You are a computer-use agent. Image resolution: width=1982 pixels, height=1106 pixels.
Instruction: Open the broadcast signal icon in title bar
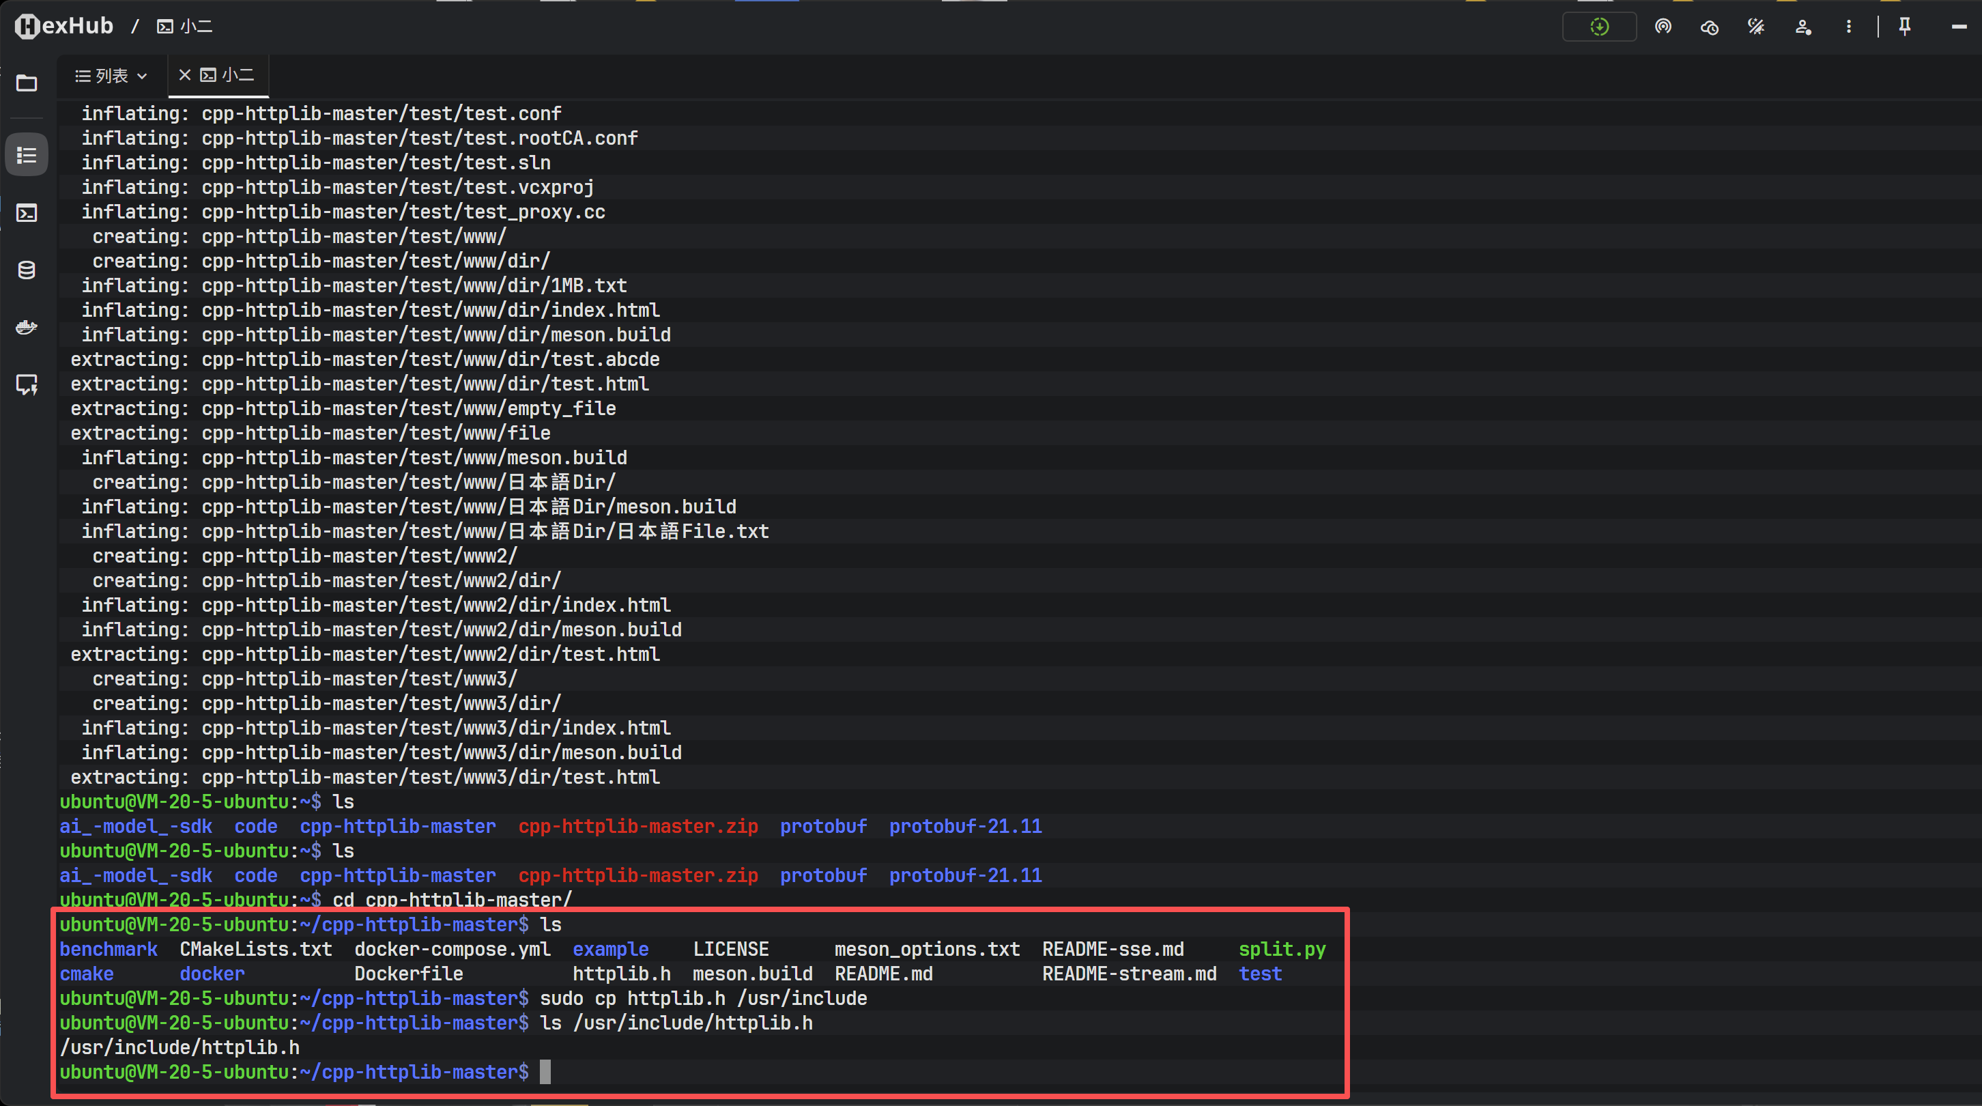click(1663, 27)
